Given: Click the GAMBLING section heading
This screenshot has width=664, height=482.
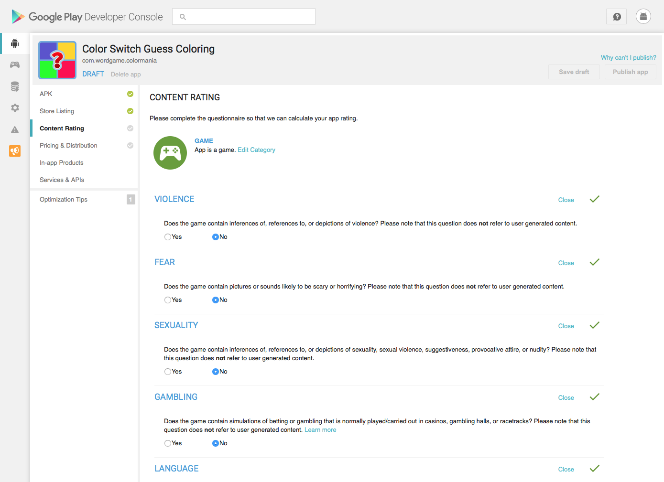Looking at the screenshot, I should click(176, 397).
